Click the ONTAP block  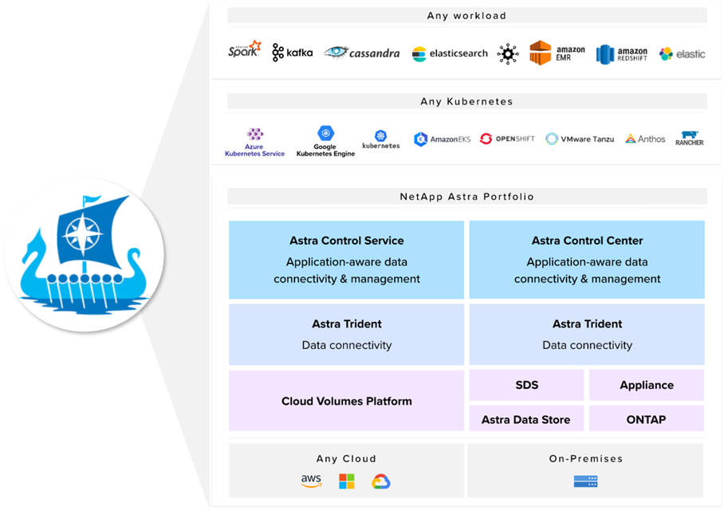click(647, 418)
